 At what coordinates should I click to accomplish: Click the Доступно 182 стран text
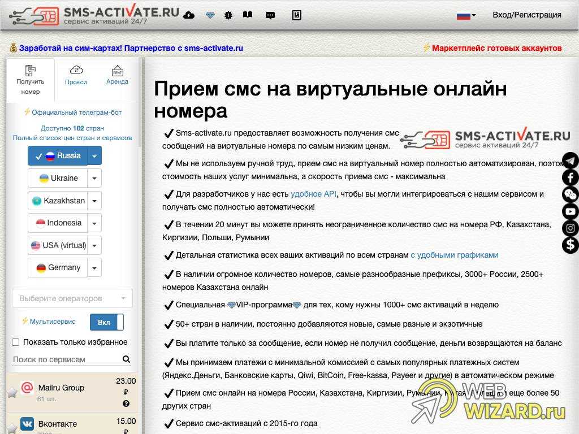pyautogui.click(x=72, y=128)
